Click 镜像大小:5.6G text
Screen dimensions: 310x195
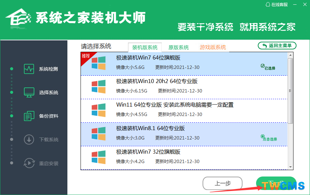point(130,67)
